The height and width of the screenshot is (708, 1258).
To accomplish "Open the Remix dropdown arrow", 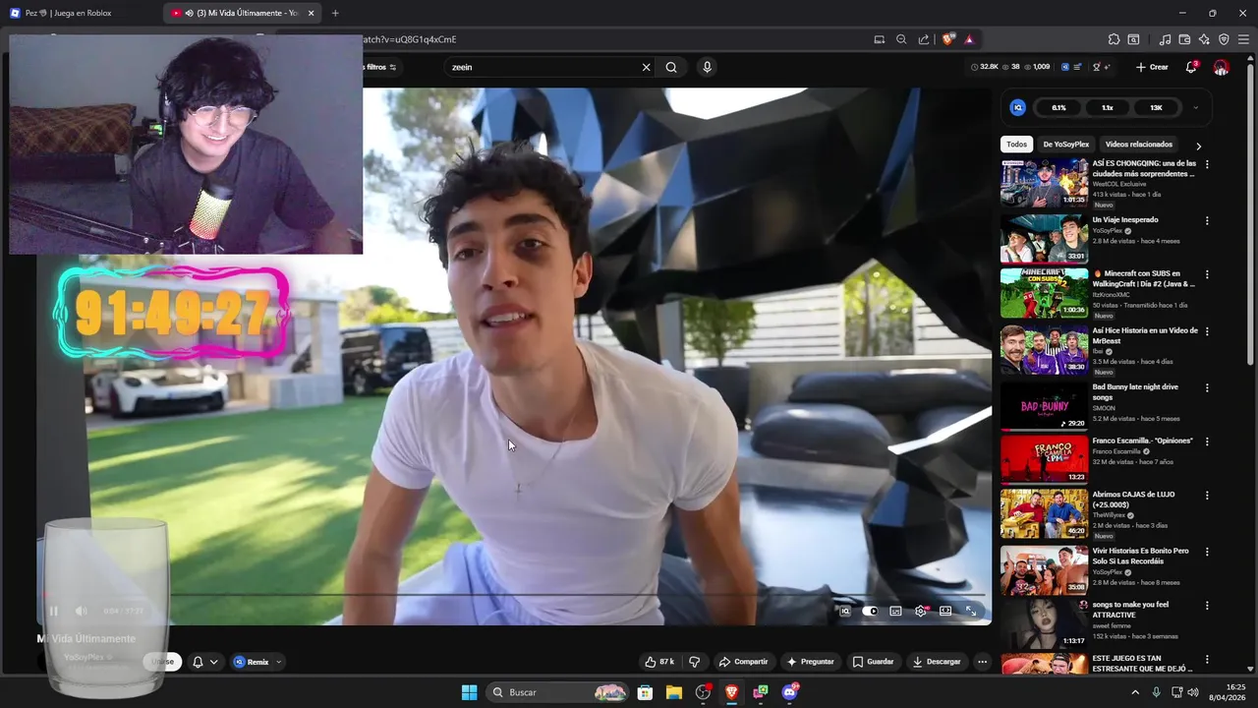I will coord(278,662).
